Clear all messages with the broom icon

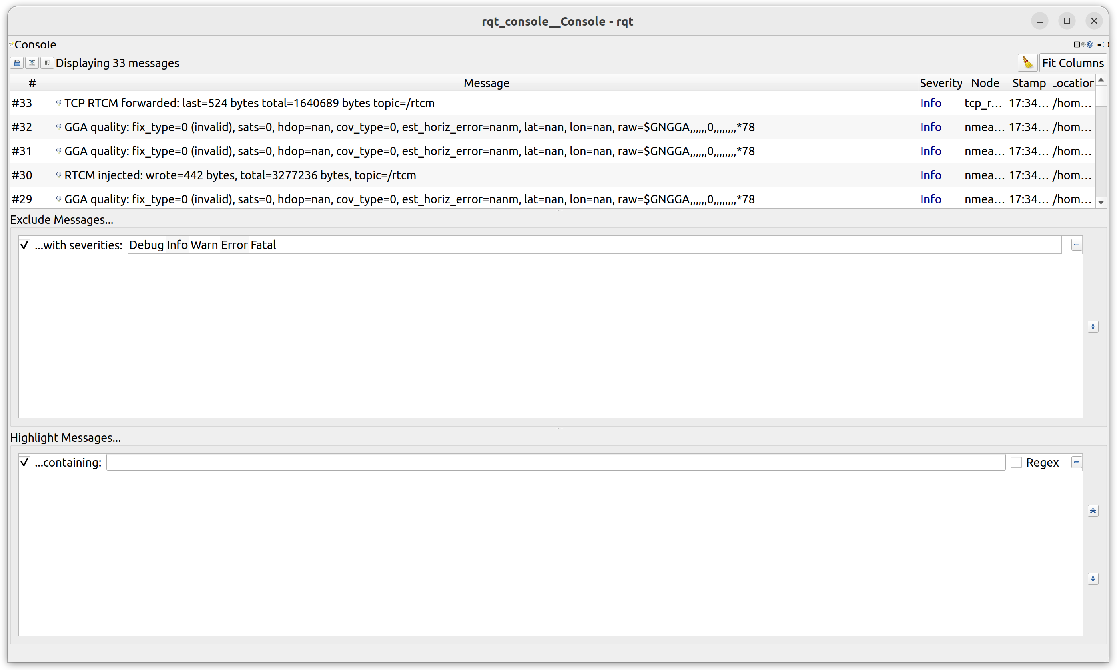1027,63
